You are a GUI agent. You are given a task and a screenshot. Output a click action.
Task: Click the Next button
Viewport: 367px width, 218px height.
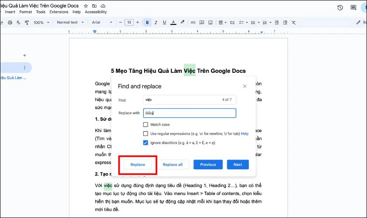tap(238, 164)
